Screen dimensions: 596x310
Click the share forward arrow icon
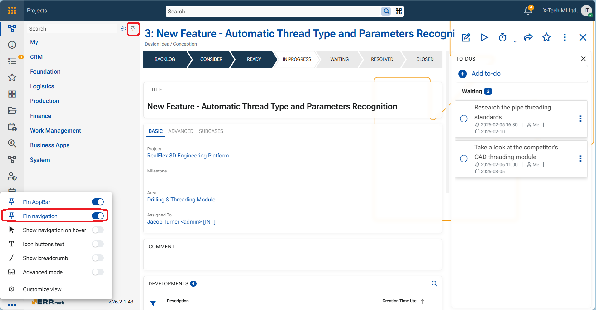pos(528,38)
